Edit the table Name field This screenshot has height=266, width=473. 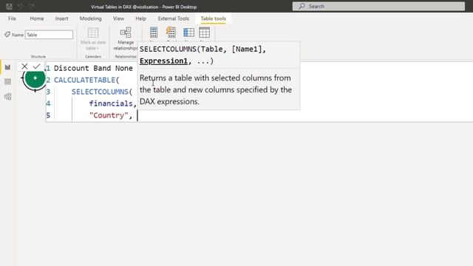pyautogui.click(x=49, y=35)
